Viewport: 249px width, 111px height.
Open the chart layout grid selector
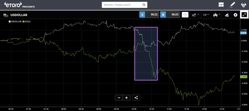(221, 5)
